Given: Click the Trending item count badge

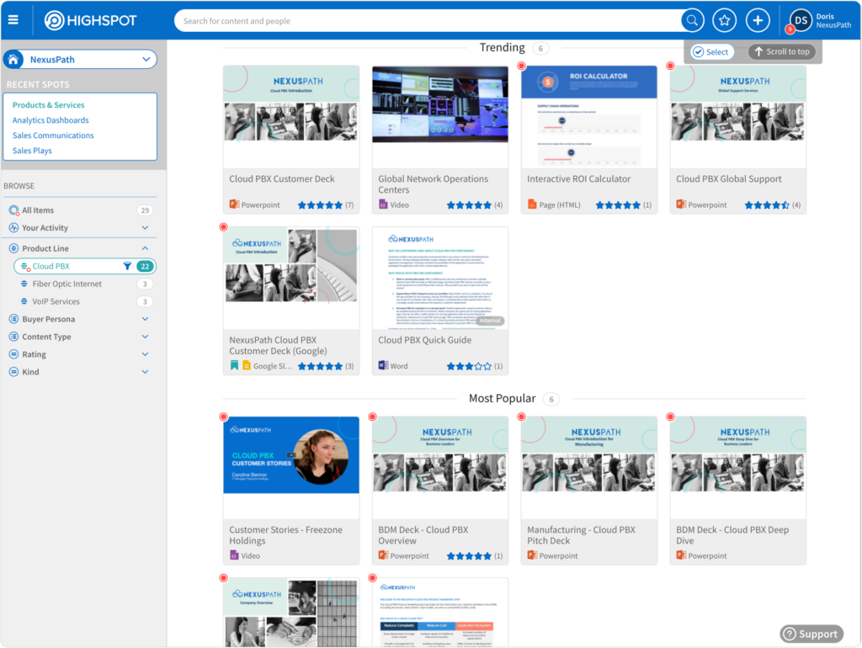Looking at the screenshot, I should (x=540, y=48).
